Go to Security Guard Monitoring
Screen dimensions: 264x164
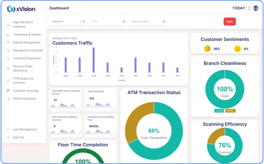point(23,68)
